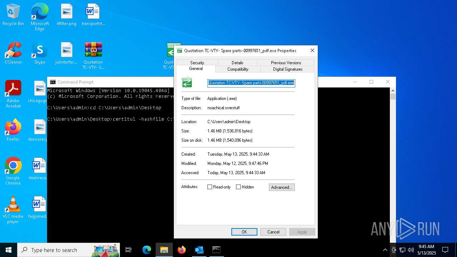Open Edge from the taskbar
Screen dimensions: 457x257
click(147, 250)
